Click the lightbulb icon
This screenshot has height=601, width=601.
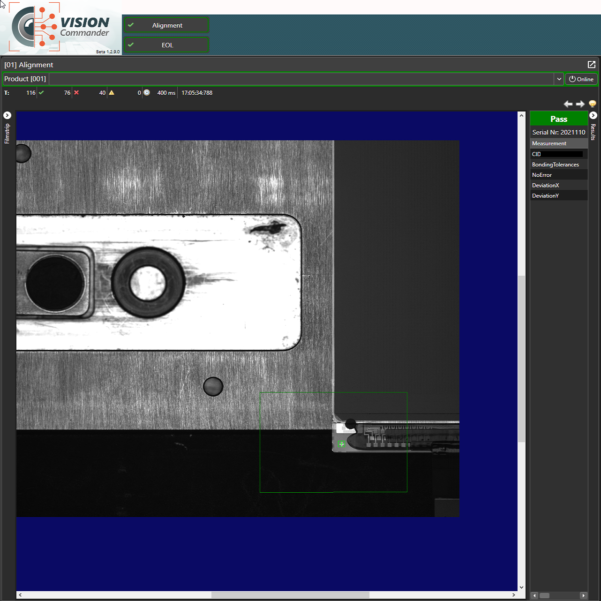592,104
